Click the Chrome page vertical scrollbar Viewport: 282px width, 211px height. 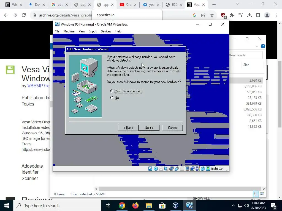[x=280, y=94]
